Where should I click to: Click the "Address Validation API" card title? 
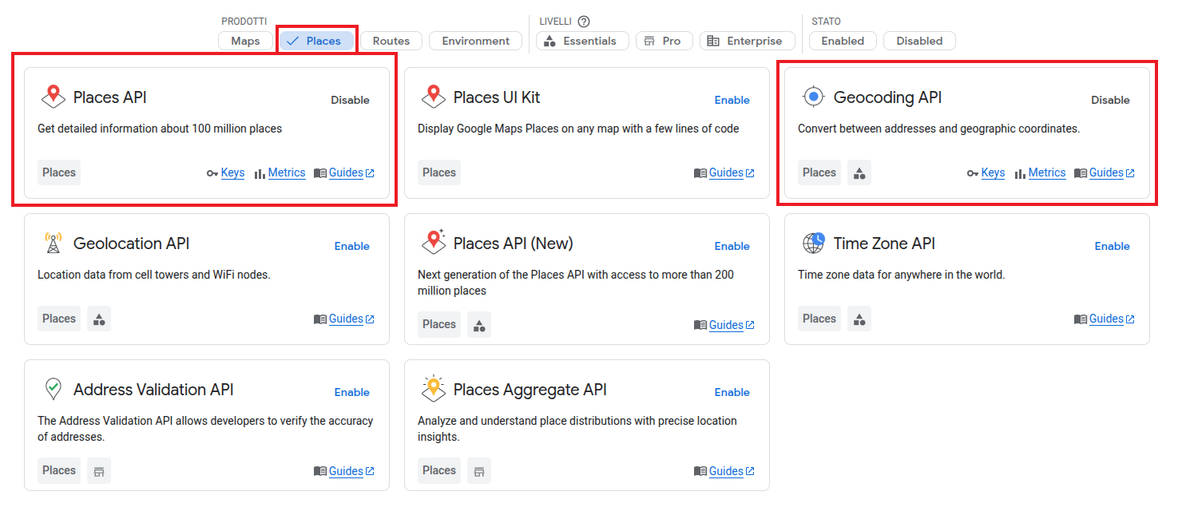click(x=153, y=390)
